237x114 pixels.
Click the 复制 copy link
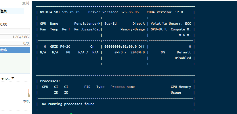(25, 3)
